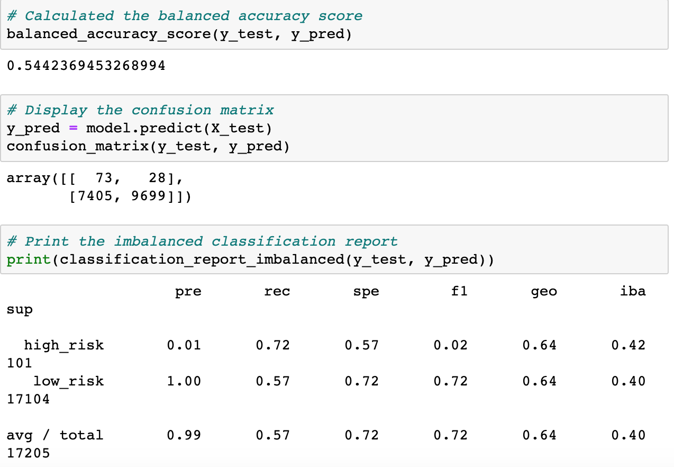Click the array output row 7405, 9699
Viewport: 674px width, 467px height.
coord(131,196)
